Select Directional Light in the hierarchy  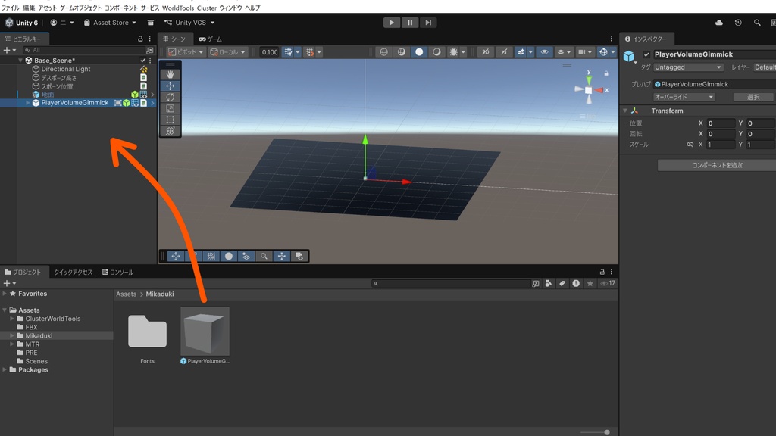(66, 69)
